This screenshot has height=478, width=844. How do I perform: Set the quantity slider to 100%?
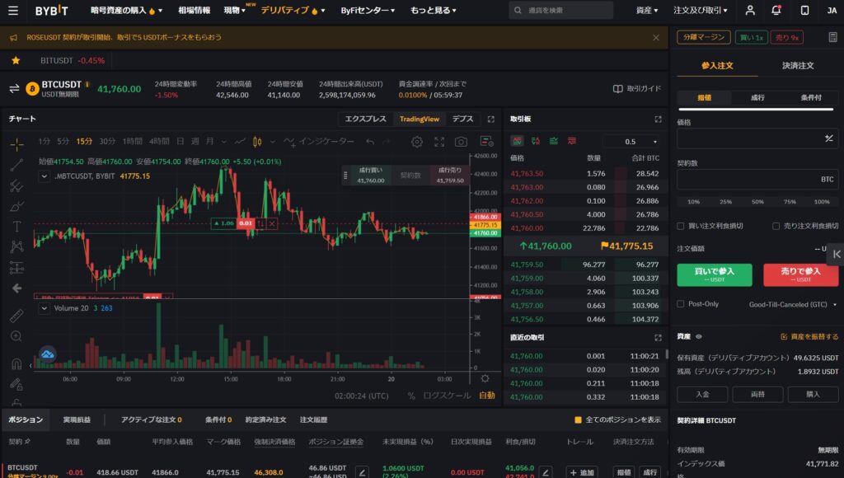click(822, 202)
